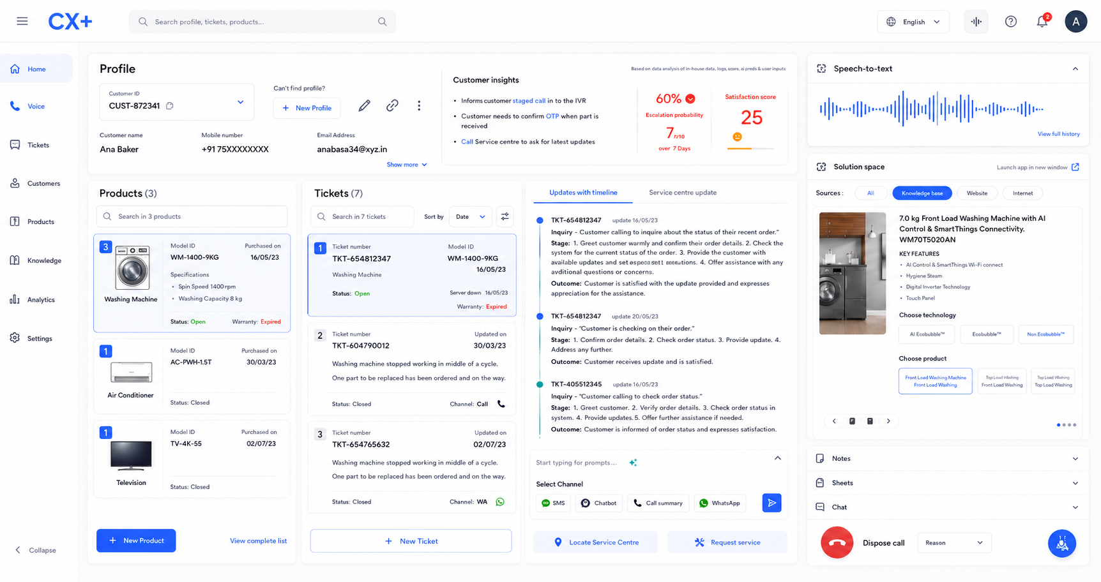The width and height of the screenshot is (1101, 582).
Task: Click the search magnifier in top search bar
Action: (382, 22)
